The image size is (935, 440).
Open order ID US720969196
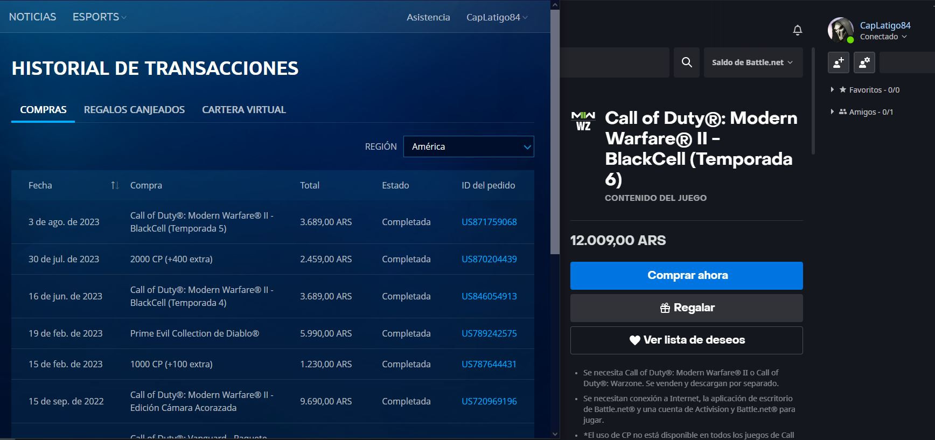tap(489, 401)
